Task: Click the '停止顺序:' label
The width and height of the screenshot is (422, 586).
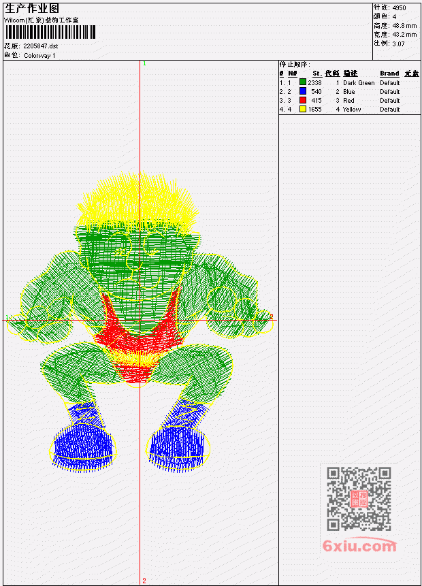Action: tap(295, 65)
